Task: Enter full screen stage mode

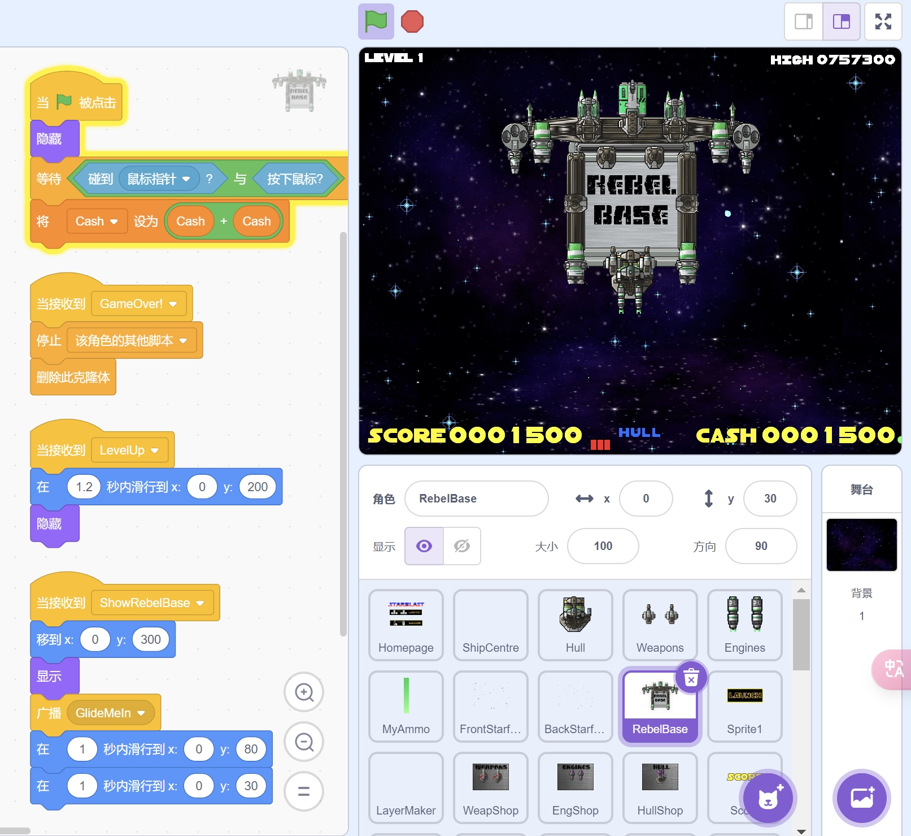Action: pos(883,22)
